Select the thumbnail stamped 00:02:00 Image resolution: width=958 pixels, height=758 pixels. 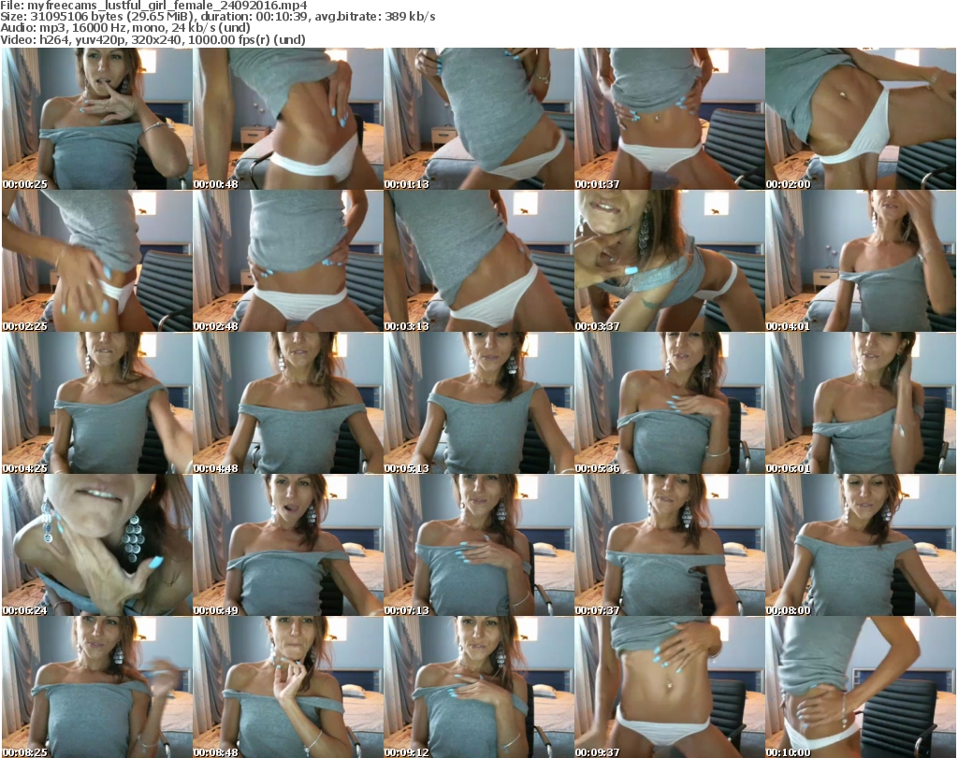pyautogui.click(x=861, y=119)
